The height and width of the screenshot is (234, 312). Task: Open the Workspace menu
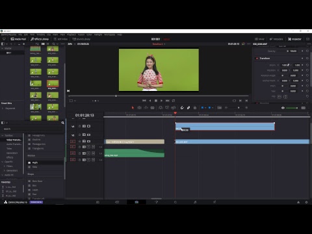[x=110, y=34]
